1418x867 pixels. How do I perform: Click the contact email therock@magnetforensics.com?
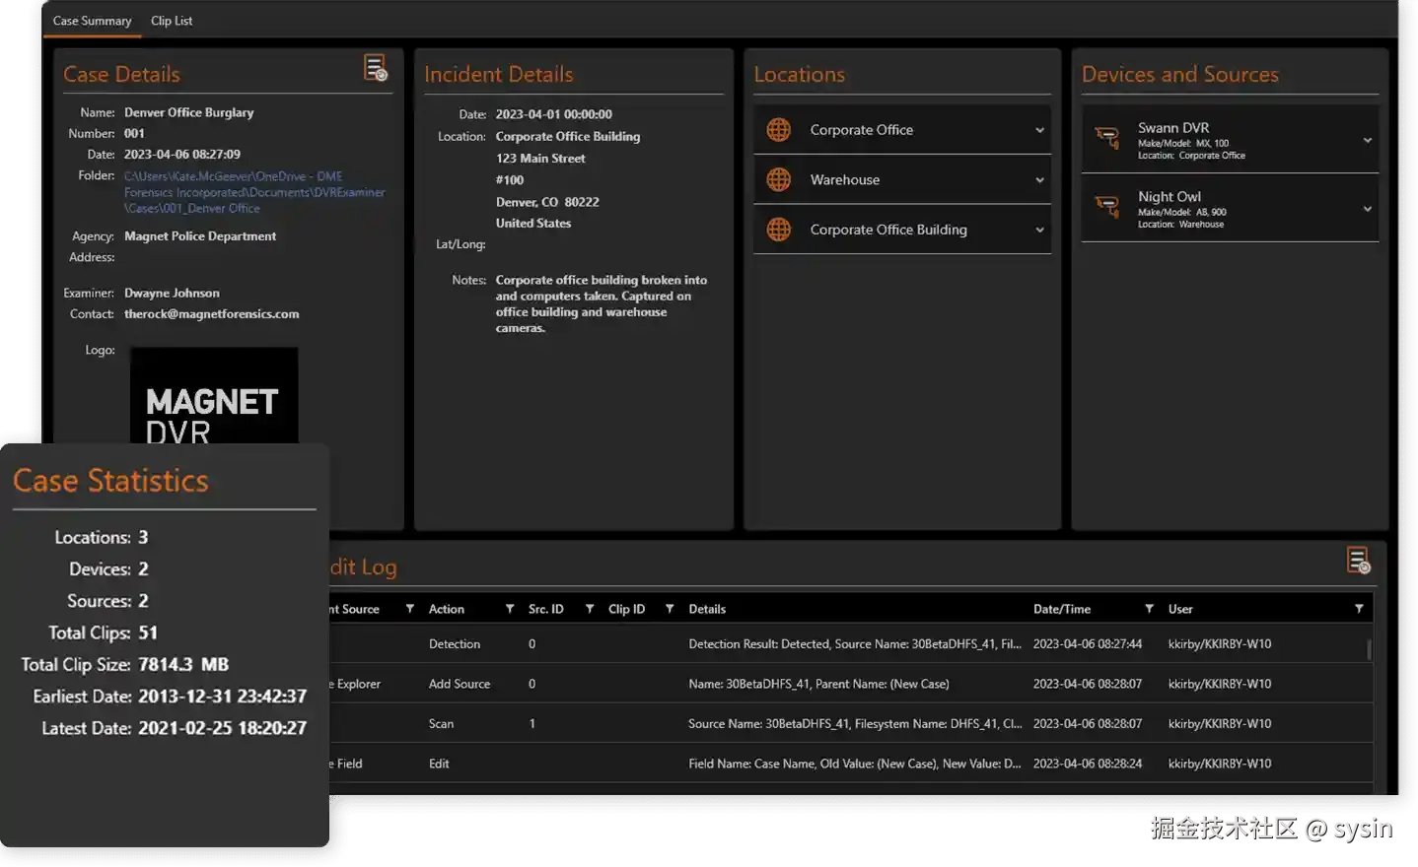tap(212, 314)
